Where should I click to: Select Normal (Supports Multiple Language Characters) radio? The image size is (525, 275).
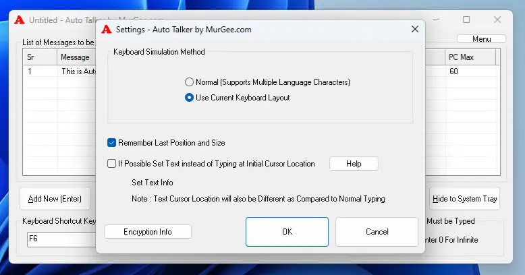[189, 82]
